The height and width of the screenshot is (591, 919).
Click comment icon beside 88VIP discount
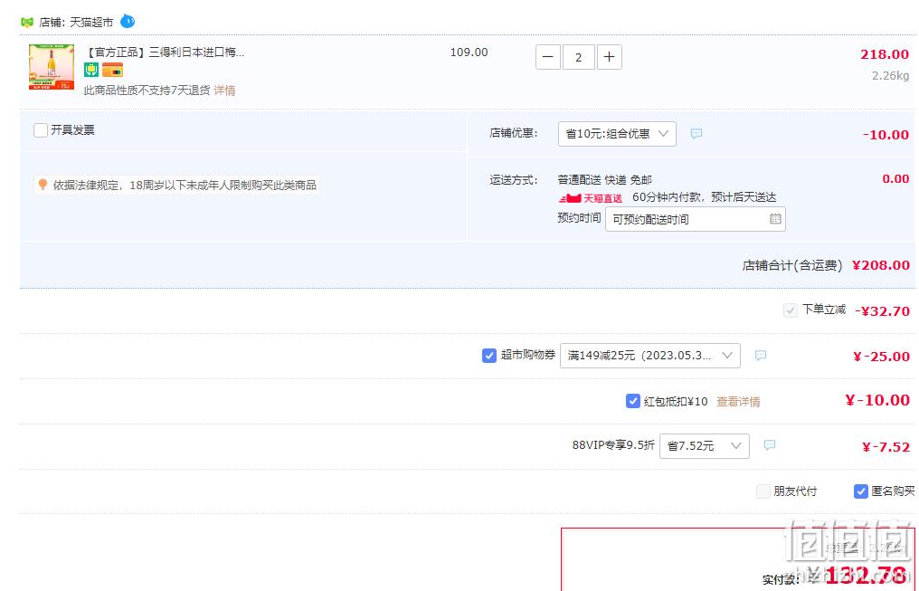click(x=770, y=445)
